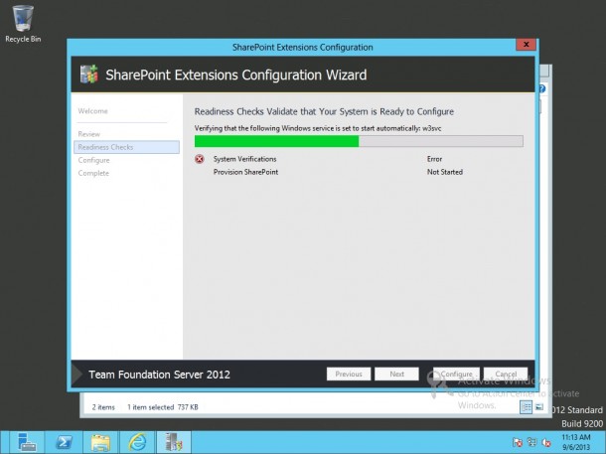Open Internet Explorer from the taskbar
The height and width of the screenshot is (454, 606).
[x=137, y=442]
